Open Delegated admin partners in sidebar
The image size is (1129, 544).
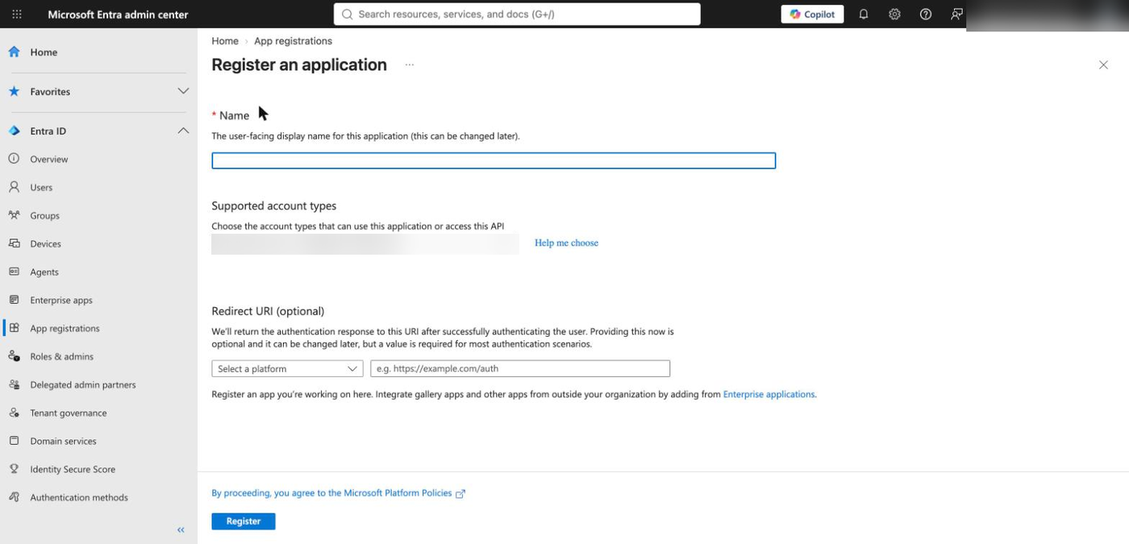coord(83,384)
